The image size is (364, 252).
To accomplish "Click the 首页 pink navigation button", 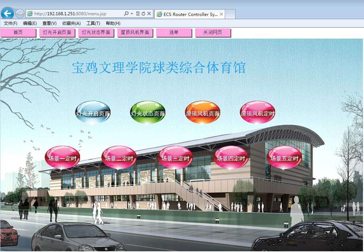I will (18, 33).
